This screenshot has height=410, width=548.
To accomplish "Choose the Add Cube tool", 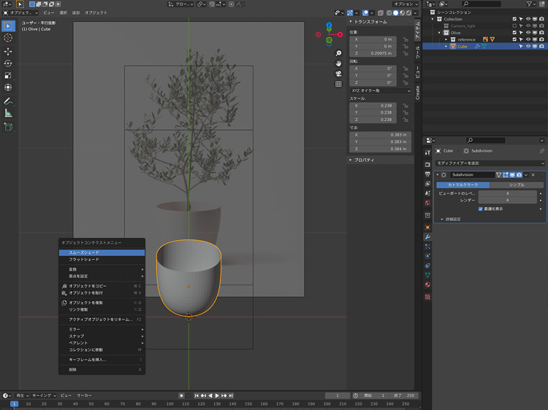I will pyautogui.click(x=8, y=127).
